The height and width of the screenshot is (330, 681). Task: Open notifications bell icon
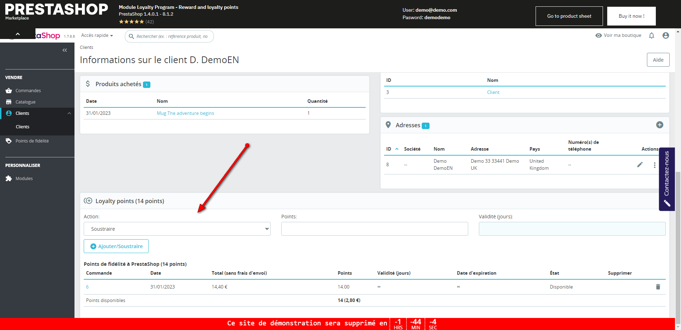click(652, 35)
